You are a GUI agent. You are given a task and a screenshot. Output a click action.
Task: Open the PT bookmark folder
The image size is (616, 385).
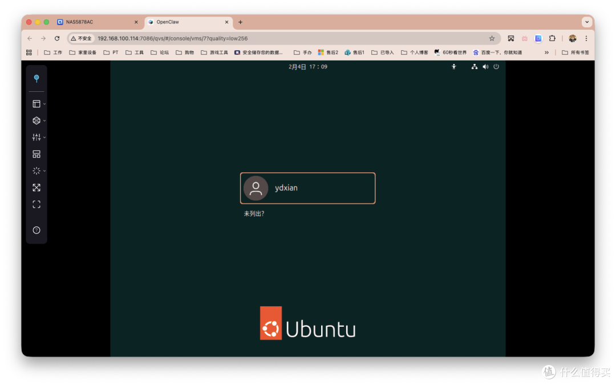pyautogui.click(x=111, y=52)
